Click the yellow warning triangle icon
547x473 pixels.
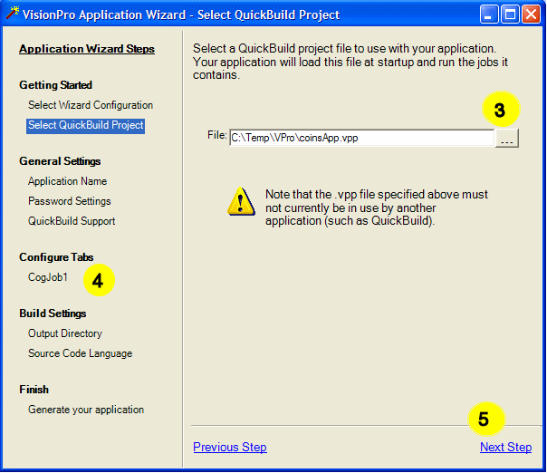coord(241,201)
